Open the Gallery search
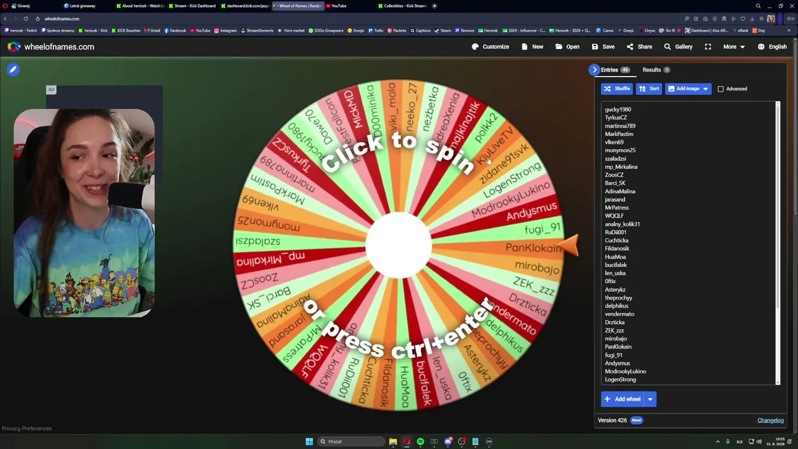The height and width of the screenshot is (449, 798). [678, 47]
